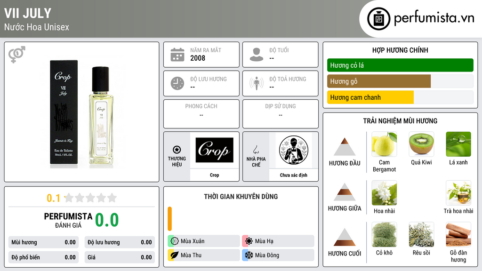Click the Chưa xác định perfumer link
Viewport: 482px width, 271px height.
coord(294,175)
